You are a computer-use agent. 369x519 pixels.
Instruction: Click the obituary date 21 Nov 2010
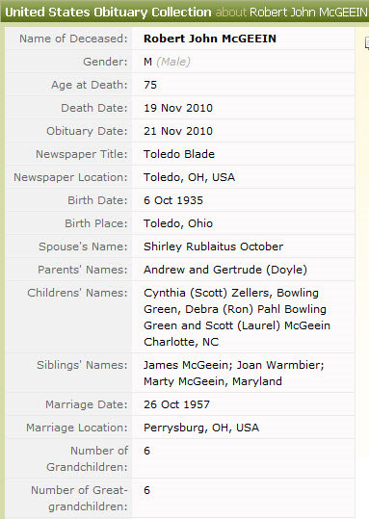[x=178, y=131]
